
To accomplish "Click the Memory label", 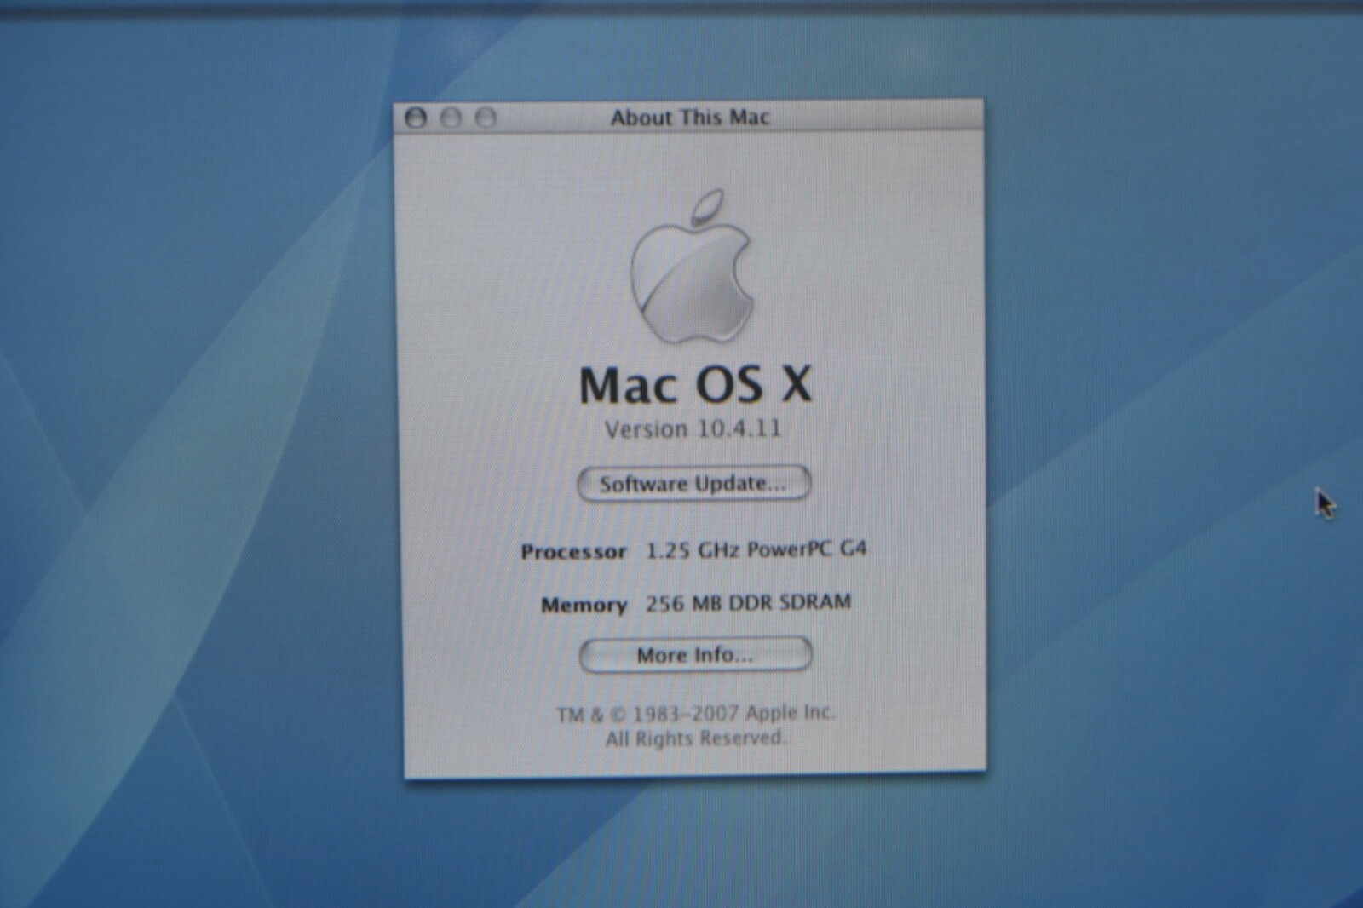I will tap(584, 605).
